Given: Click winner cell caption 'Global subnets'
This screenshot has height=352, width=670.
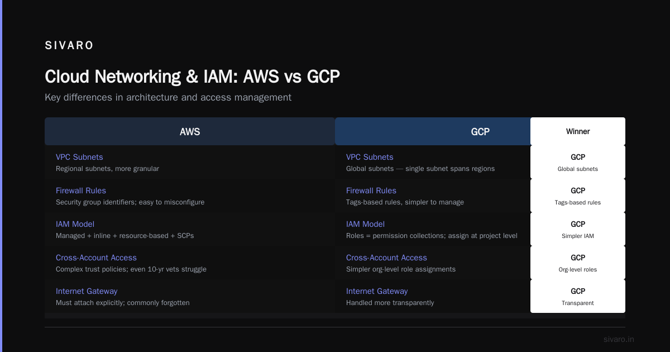Looking at the screenshot, I should pyautogui.click(x=578, y=169).
